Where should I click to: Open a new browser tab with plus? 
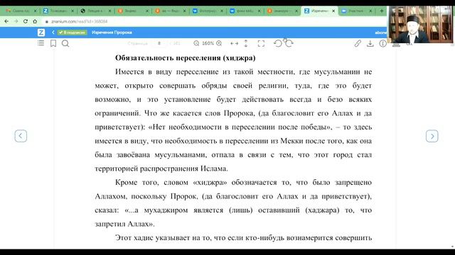click(x=382, y=11)
